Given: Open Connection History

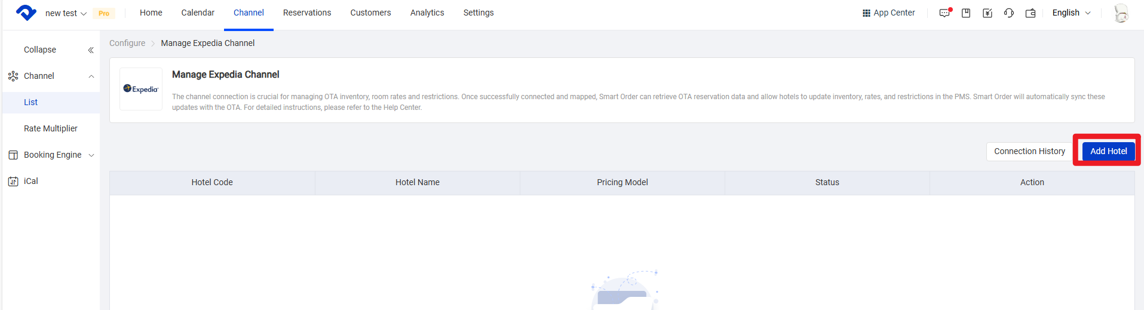Looking at the screenshot, I should tap(1029, 152).
